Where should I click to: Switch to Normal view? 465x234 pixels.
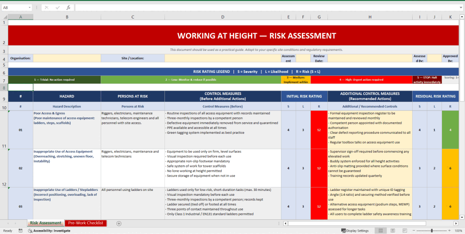380,231
